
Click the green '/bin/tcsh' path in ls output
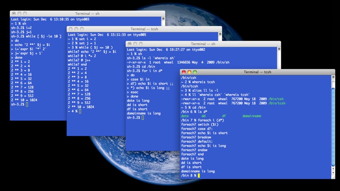tap(277, 103)
